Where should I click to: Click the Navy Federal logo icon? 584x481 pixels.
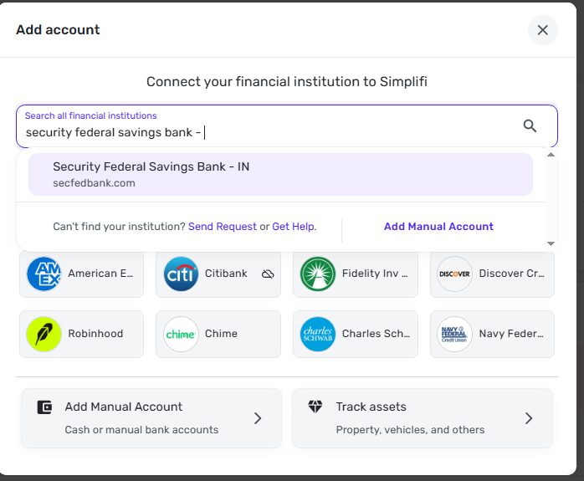454,334
